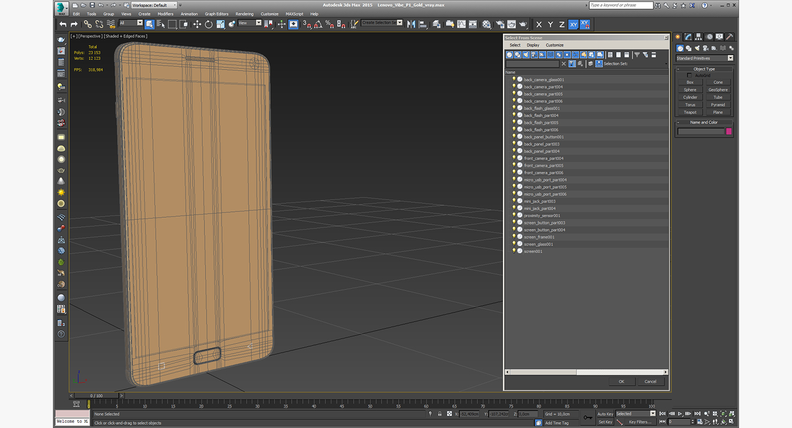Activate the Select Object tool
This screenshot has width=792, height=428.
tap(149, 24)
